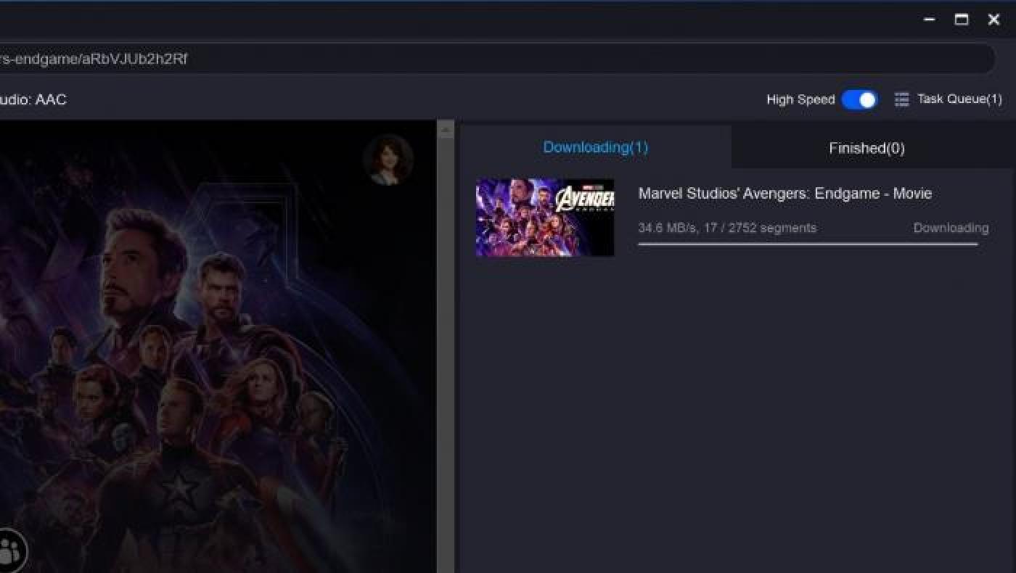The width and height of the screenshot is (1016, 573).
Task: Click the vertical scrollbar track
Action: coord(446,348)
